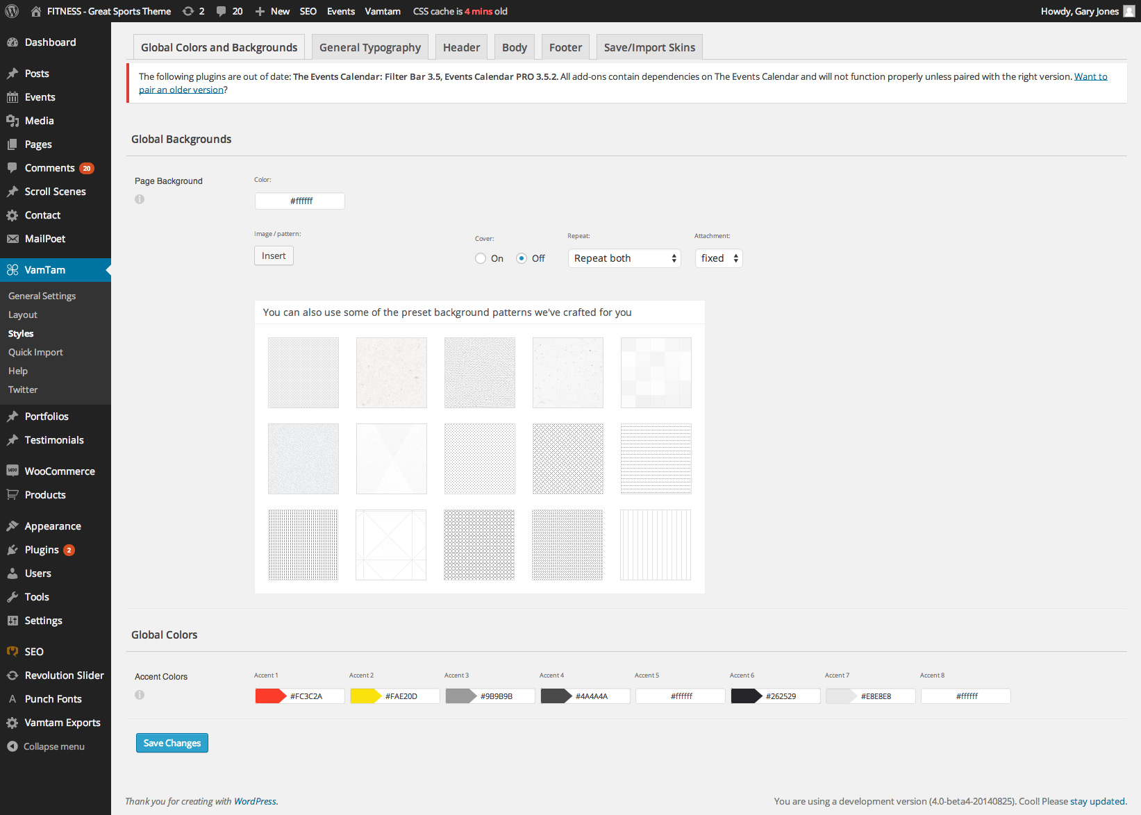1141x815 pixels.
Task: Click the Revolution Slider sidebar icon
Action: click(x=13, y=675)
